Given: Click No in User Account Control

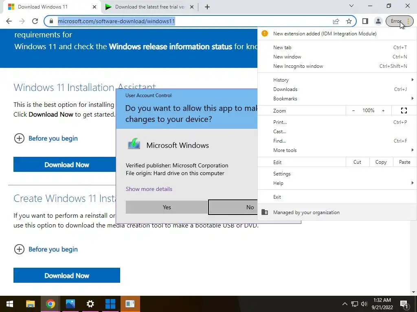Looking at the screenshot, I should (233, 207).
